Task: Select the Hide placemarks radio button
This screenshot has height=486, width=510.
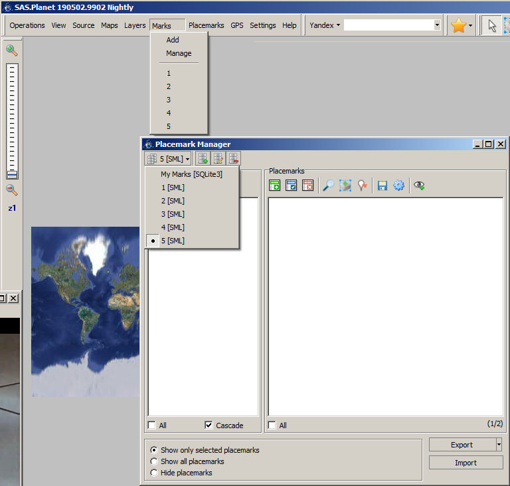Action: tap(155, 473)
